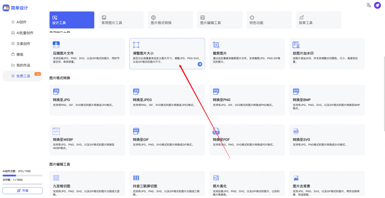Image resolution: width=385 pixels, height=198 pixels.
Task: Switch to the 常用图片工具 tab
Action: click(x=121, y=20)
